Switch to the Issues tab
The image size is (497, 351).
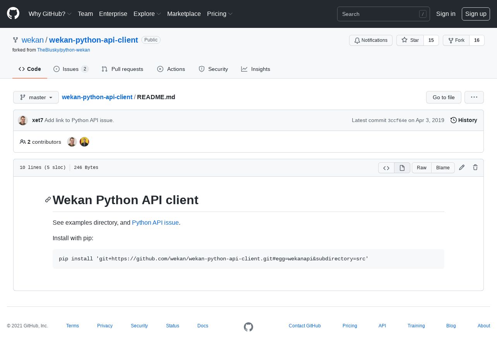(x=71, y=69)
